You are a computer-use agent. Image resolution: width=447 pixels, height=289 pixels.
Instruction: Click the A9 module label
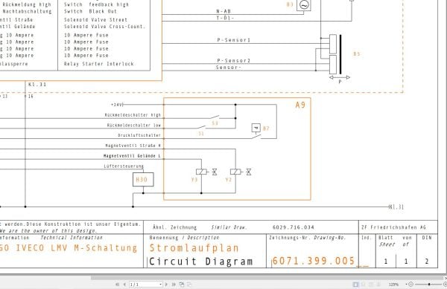click(x=300, y=105)
